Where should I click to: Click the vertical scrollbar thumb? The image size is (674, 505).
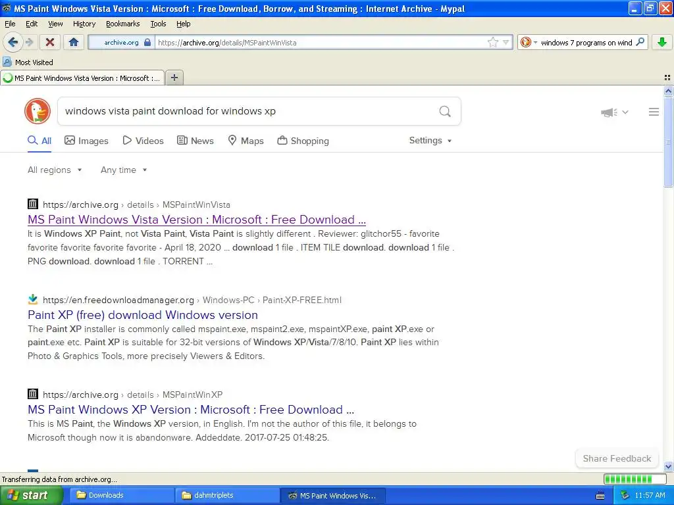[668, 142]
